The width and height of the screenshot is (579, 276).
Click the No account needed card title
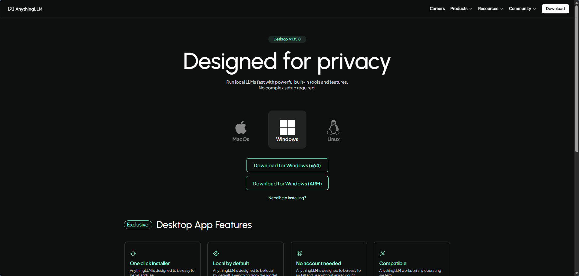tap(319, 263)
